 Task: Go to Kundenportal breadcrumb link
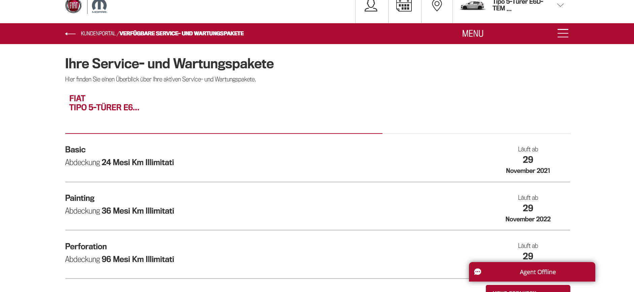(x=98, y=34)
